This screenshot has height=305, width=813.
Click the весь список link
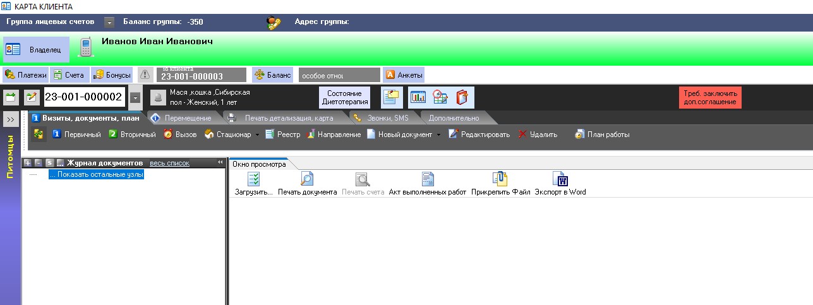click(169, 163)
